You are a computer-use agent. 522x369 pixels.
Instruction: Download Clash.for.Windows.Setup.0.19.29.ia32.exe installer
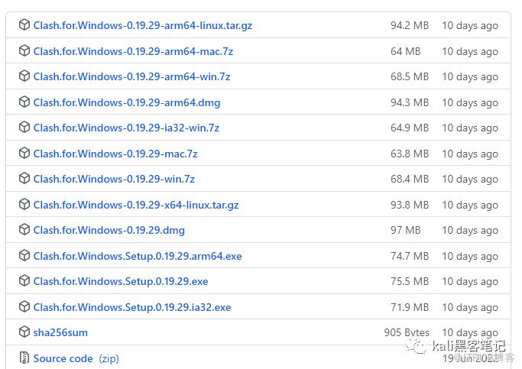click(x=132, y=307)
